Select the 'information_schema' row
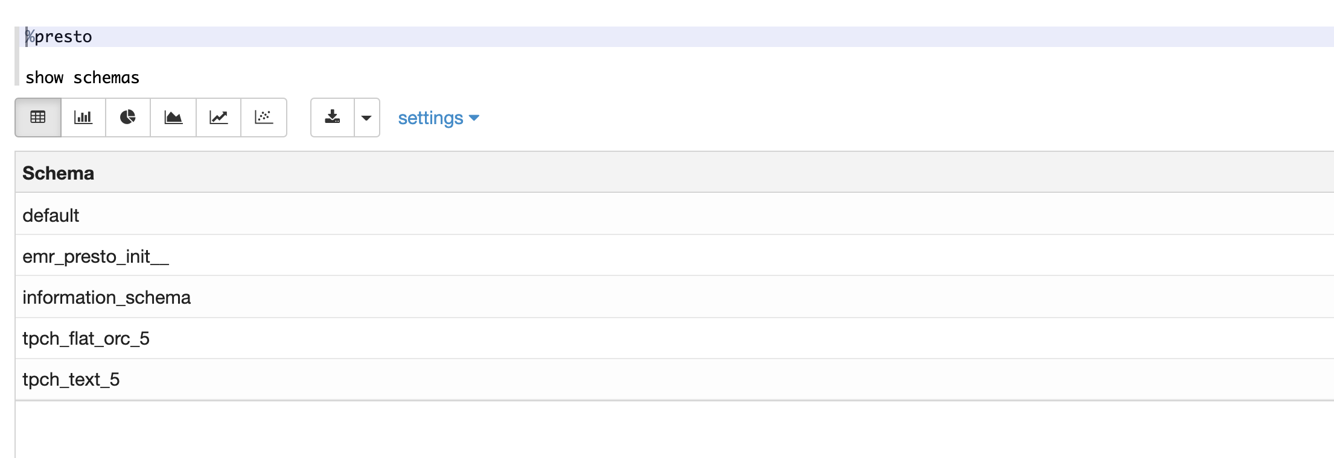 (x=674, y=297)
